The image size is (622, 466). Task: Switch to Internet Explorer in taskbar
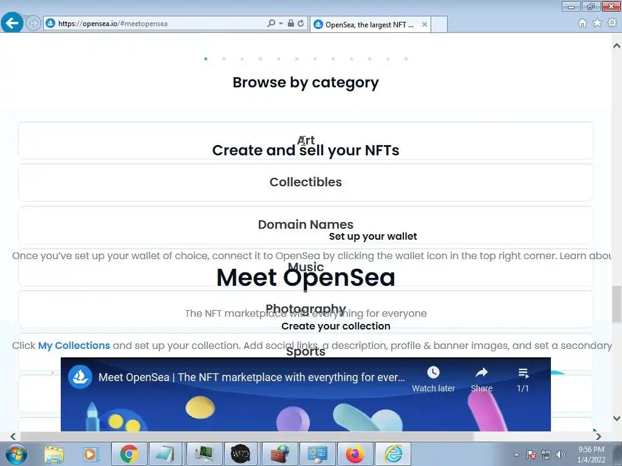click(393, 454)
